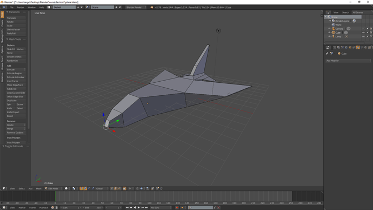Viewport: 373px width, 210px height.
Task: Open the No Sync dropdown
Action: (161, 208)
